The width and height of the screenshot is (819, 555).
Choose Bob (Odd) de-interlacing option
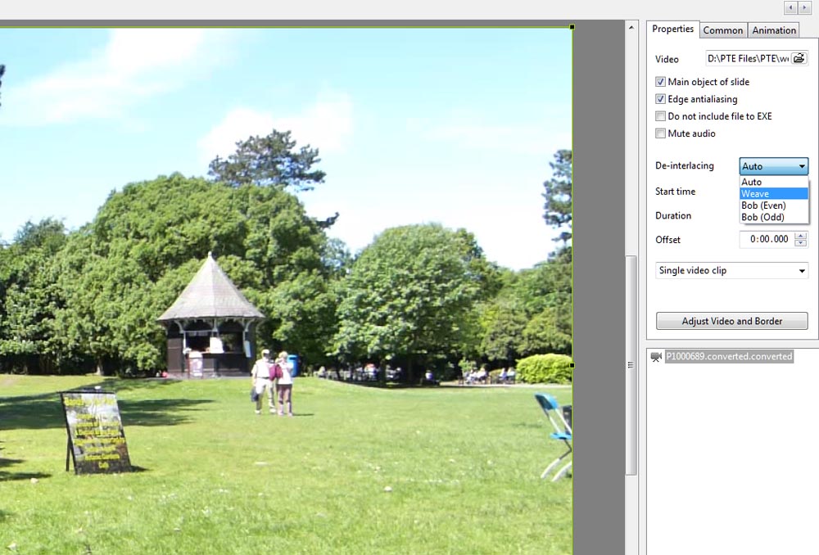pyautogui.click(x=774, y=217)
